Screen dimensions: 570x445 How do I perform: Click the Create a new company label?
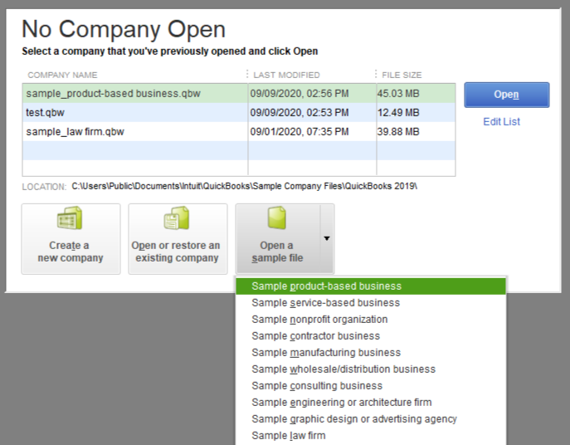pos(71,252)
